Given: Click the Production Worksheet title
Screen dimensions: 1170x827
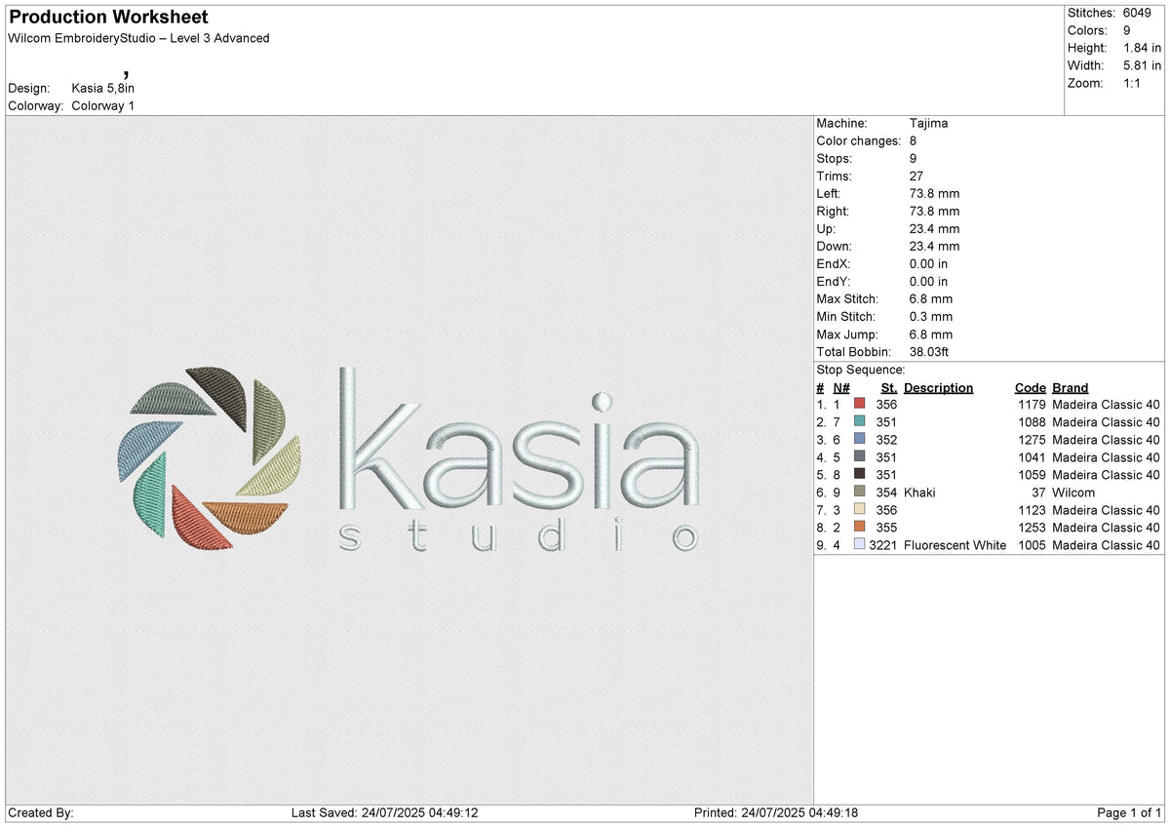Looking at the screenshot, I should [x=108, y=18].
